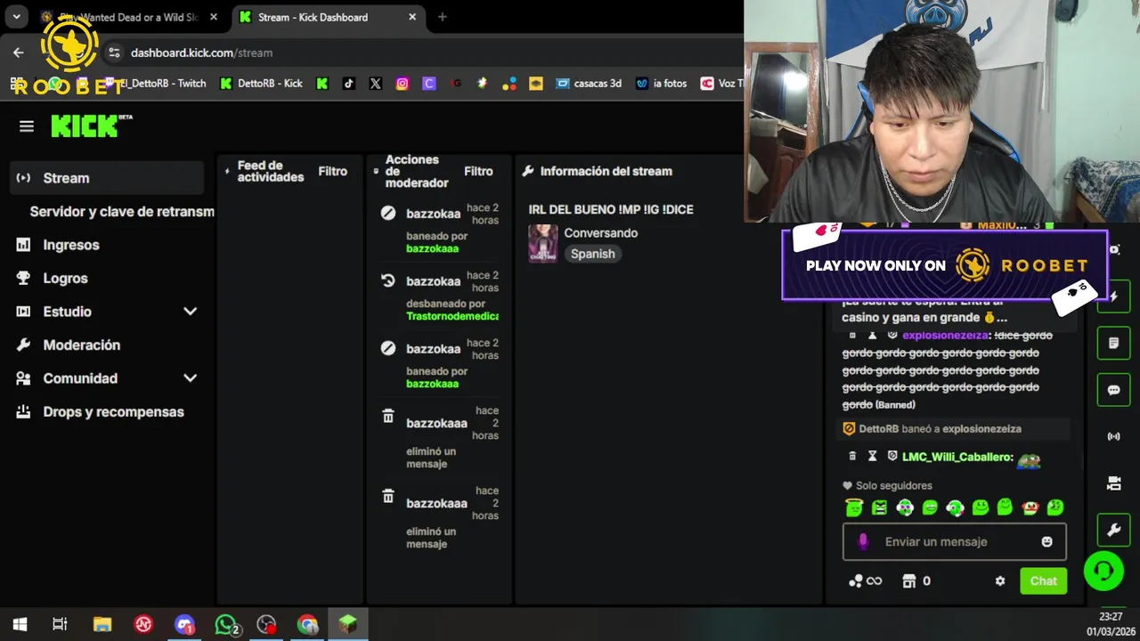Click the lightning bolt quick actions icon
Viewport: 1140px width, 641px height.
pos(1113,296)
